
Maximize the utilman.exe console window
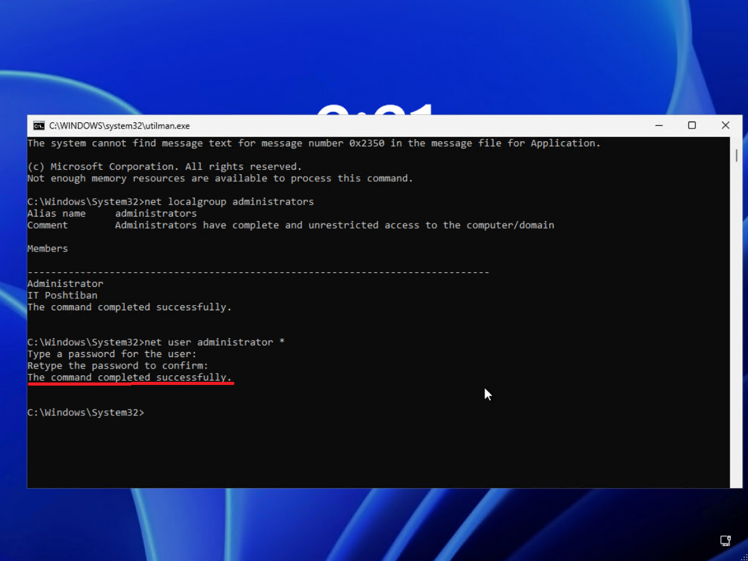tap(692, 125)
